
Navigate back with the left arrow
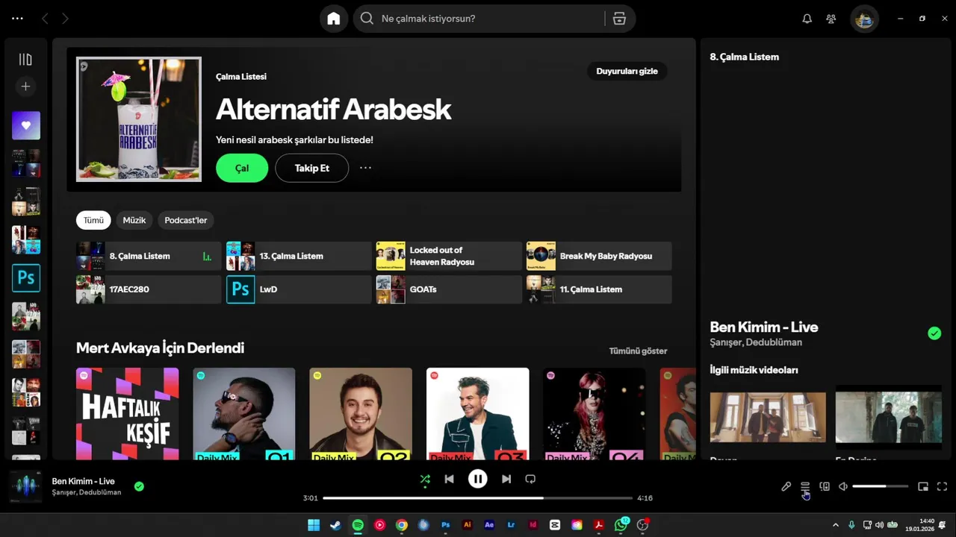(45, 19)
